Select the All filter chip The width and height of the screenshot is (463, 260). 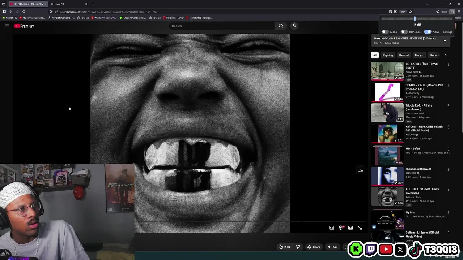375,55
